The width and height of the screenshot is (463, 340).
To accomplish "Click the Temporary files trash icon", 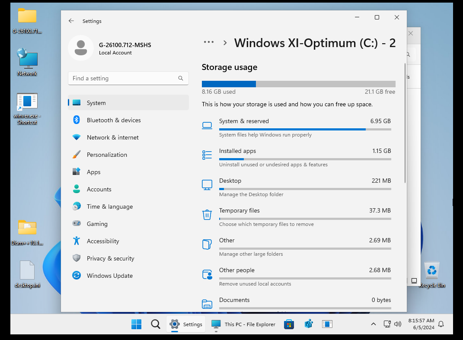I will point(207,215).
